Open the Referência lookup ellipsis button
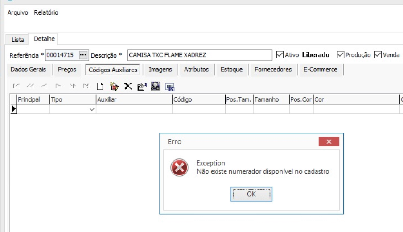This screenshot has height=232, width=403. pyautogui.click(x=83, y=55)
